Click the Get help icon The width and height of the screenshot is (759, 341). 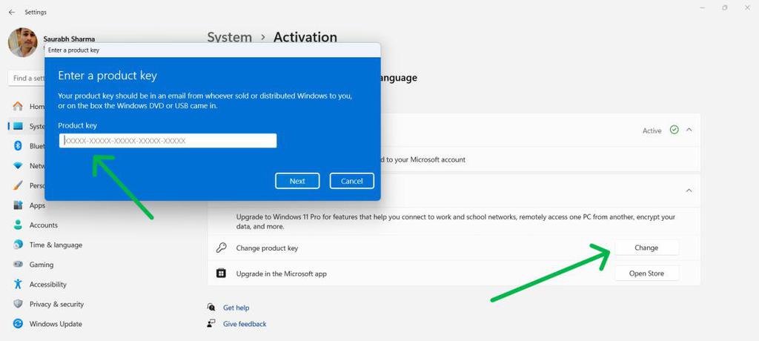[x=211, y=307]
